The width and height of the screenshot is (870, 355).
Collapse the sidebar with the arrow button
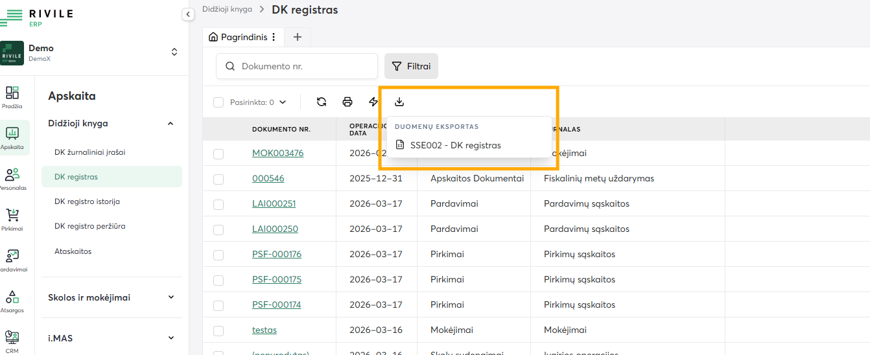(x=188, y=14)
